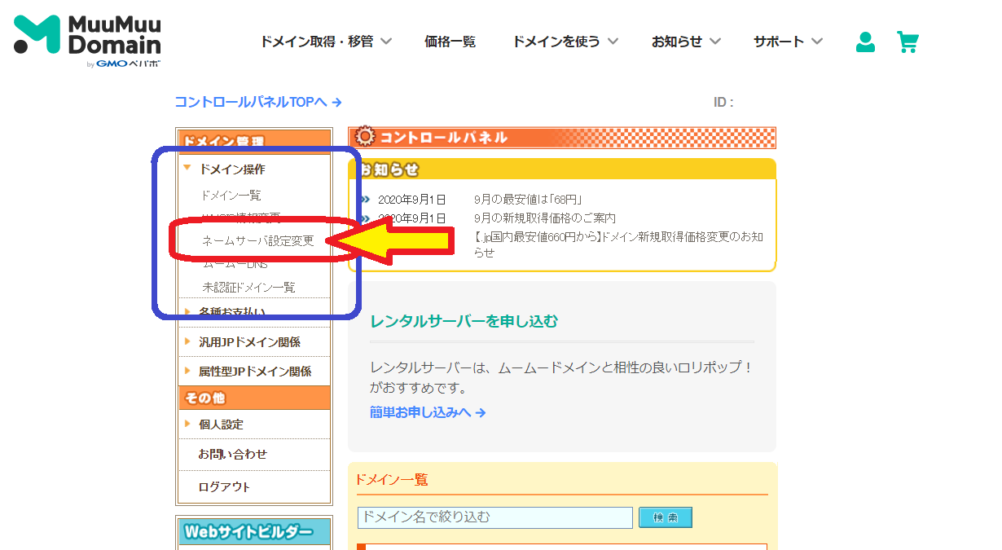Expand the 汎用JPドメイン関係 section
Image resolution: width=1002 pixels, height=550 pixels.
click(x=249, y=342)
